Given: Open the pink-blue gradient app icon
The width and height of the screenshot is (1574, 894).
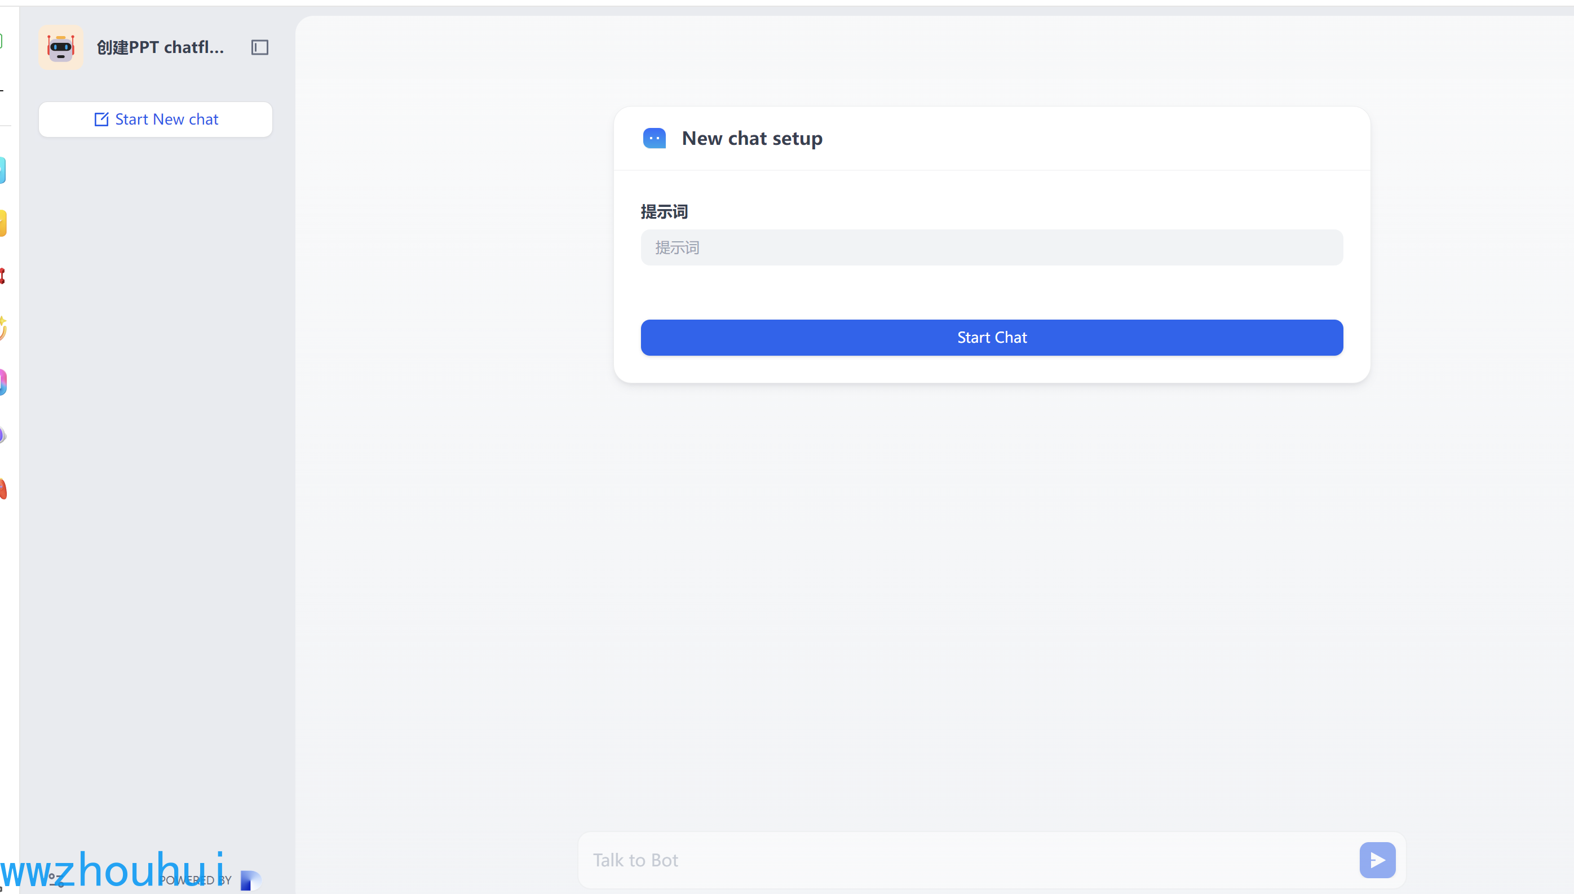Looking at the screenshot, I should [x=2, y=382].
